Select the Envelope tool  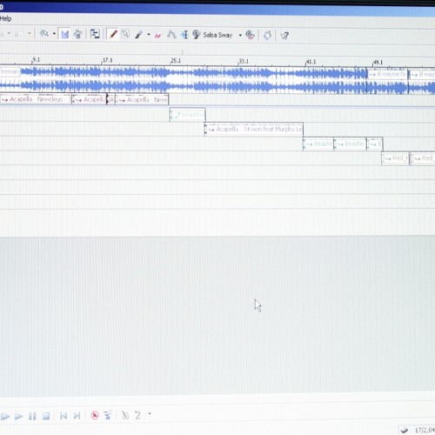click(171, 35)
